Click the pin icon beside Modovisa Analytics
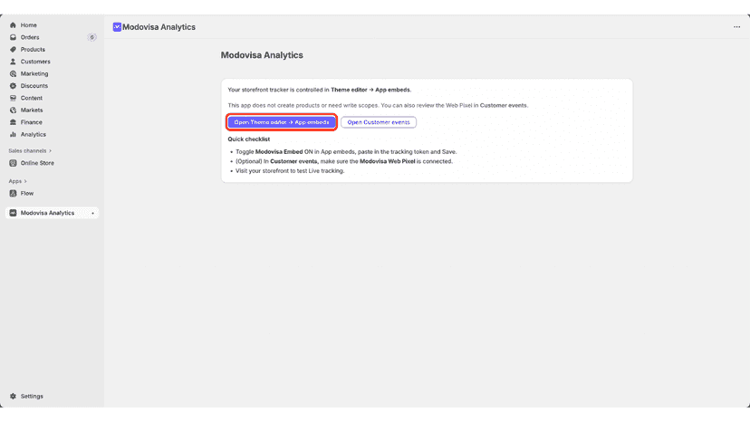750x422 pixels. (92, 213)
